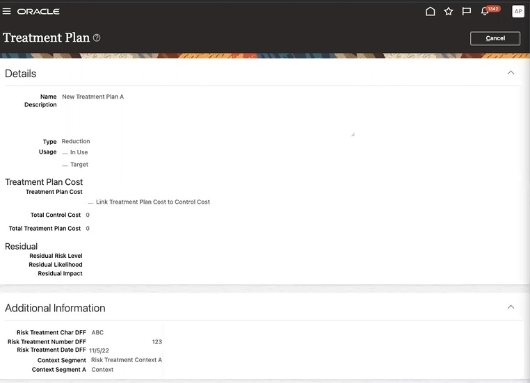530x383 pixels.
Task: Select the Risk Treatment Char DFF value ABC
Action: pyautogui.click(x=97, y=332)
